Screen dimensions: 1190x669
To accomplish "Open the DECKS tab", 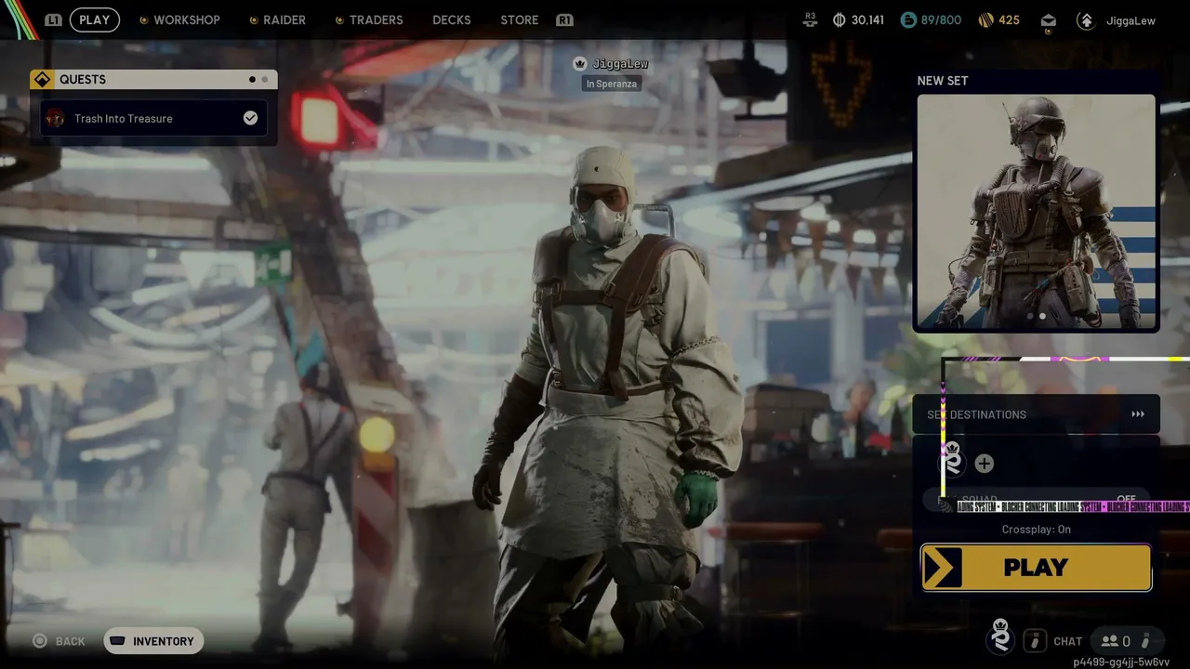I will pyautogui.click(x=452, y=20).
